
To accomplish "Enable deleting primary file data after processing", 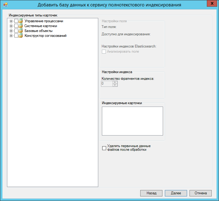I will click(104, 148).
